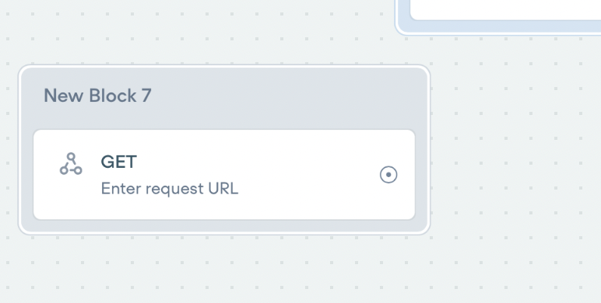Select the New Block 7 header area
The image size is (601, 303).
point(224,98)
